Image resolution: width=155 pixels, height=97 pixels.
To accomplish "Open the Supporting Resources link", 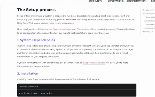I will 94,63.
